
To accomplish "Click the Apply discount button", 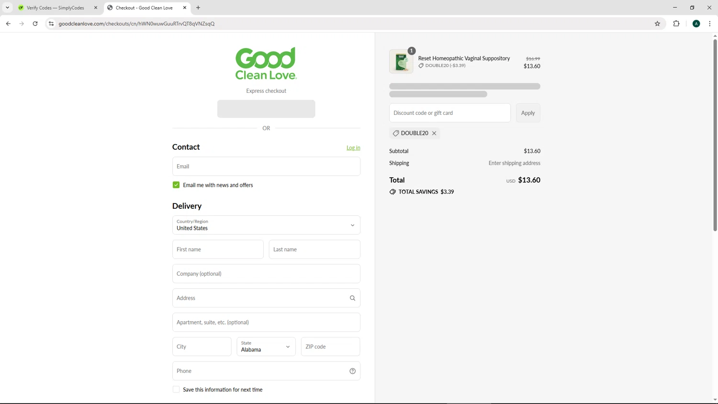I will click(x=528, y=113).
